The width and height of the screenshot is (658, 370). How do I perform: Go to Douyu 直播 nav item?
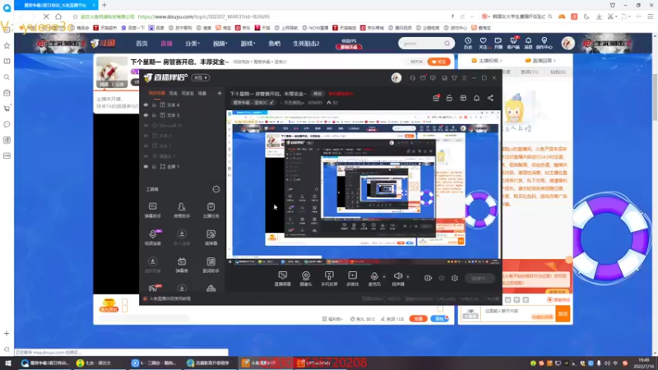(167, 44)
